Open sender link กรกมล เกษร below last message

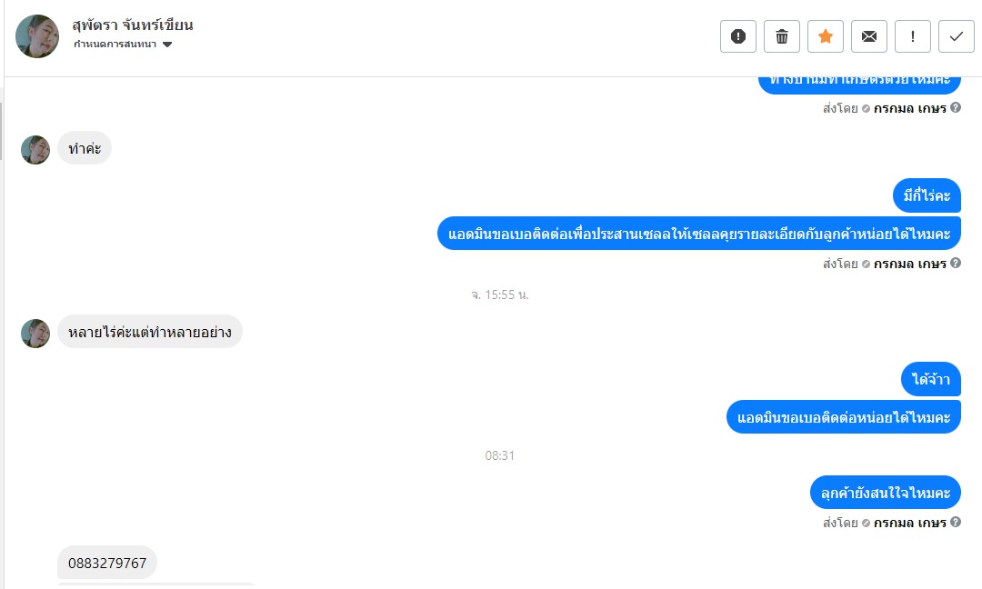[909, 523]
